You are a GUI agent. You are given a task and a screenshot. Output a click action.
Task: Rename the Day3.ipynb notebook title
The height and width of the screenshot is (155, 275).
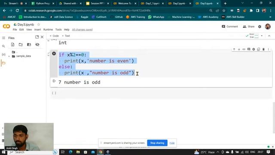[x=26, y=25]
